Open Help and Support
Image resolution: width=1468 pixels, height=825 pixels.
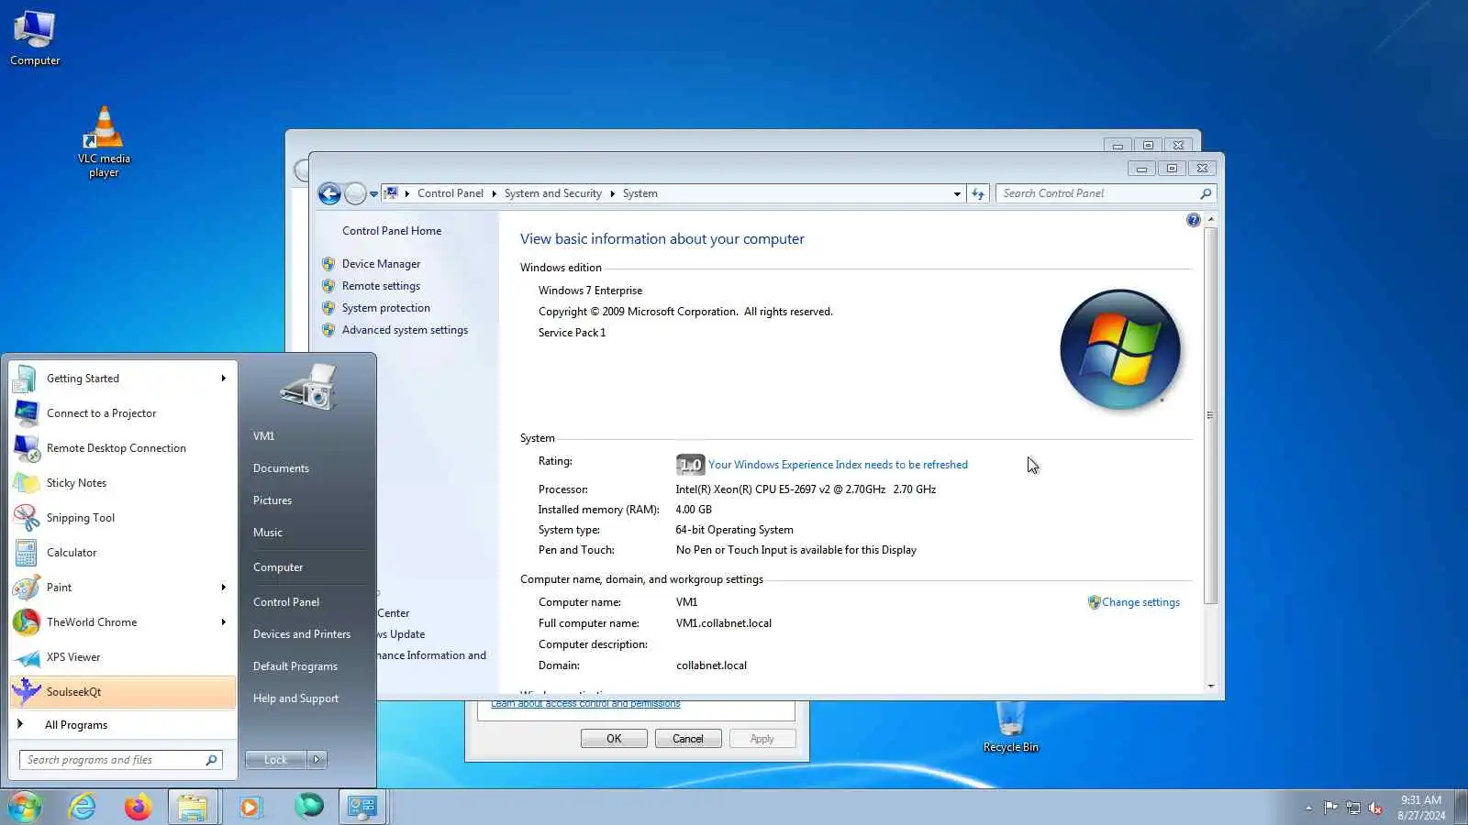click(295, 698)
